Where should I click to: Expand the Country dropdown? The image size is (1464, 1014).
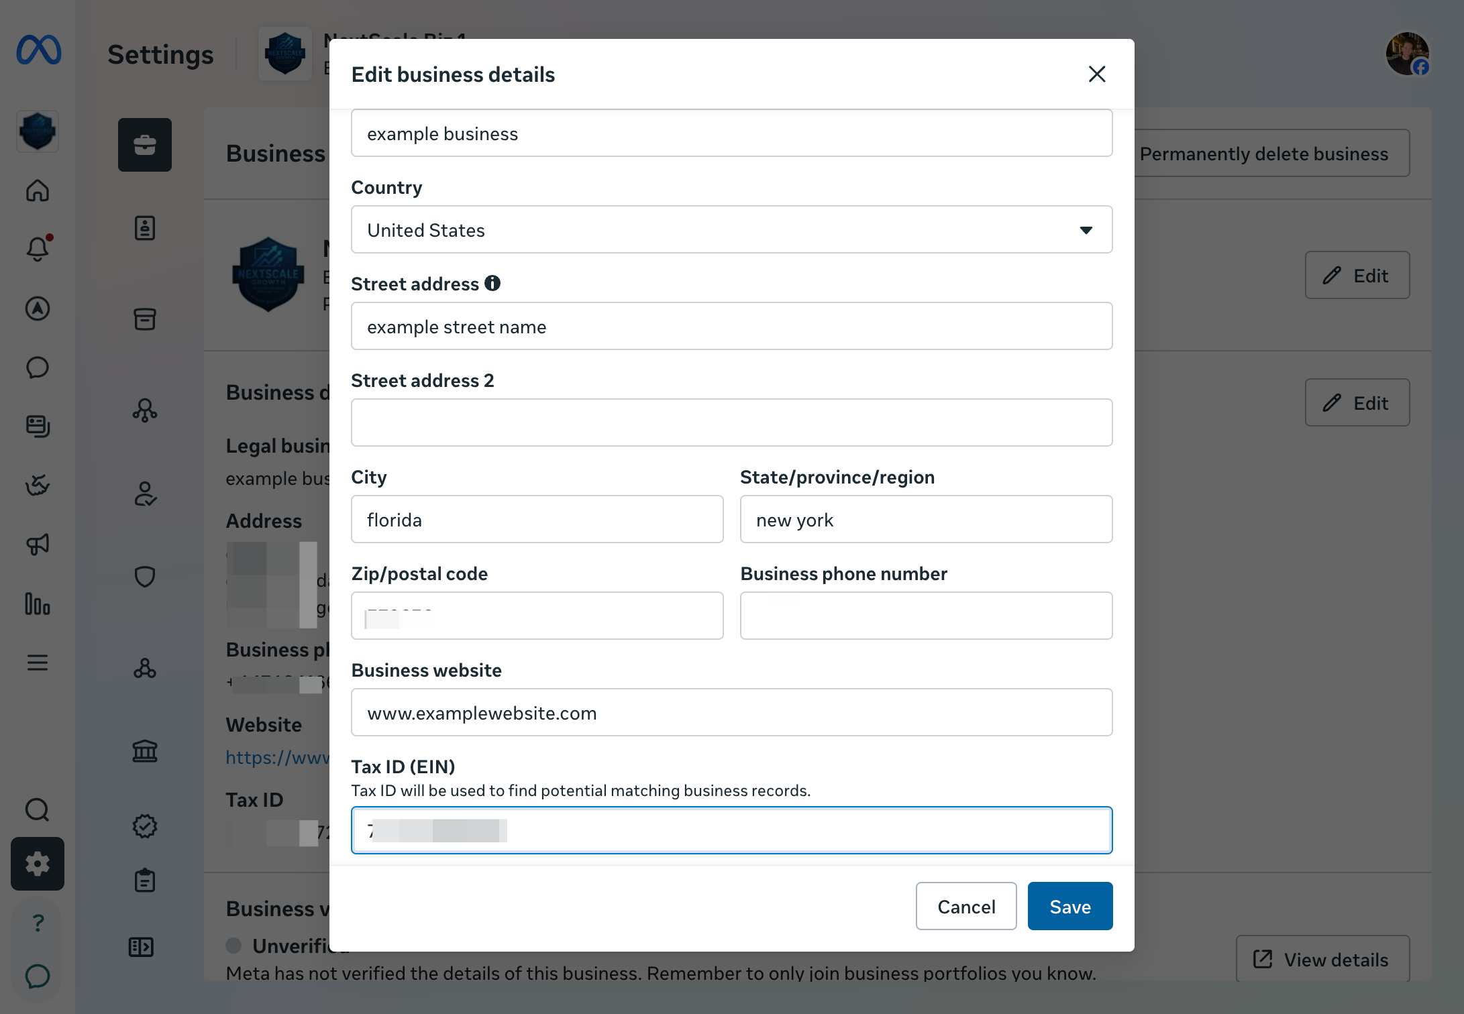(731, 230)
